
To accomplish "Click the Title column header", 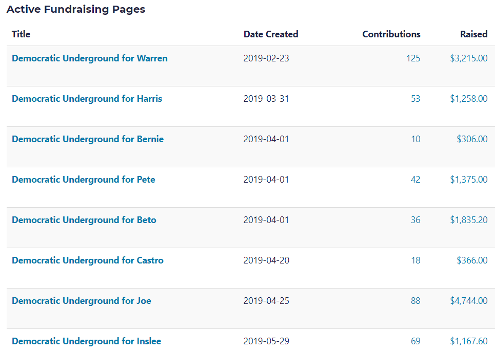I will pyautogui.click(x=21, y=34).
